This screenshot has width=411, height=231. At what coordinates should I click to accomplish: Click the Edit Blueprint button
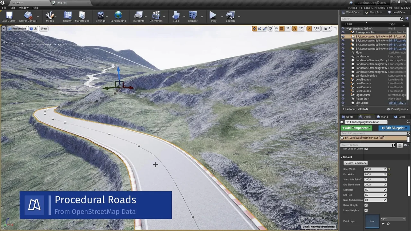[394, 128]
